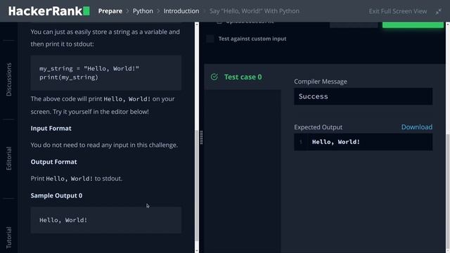Click the panel splitter drag handle

(x=202, y=138)
